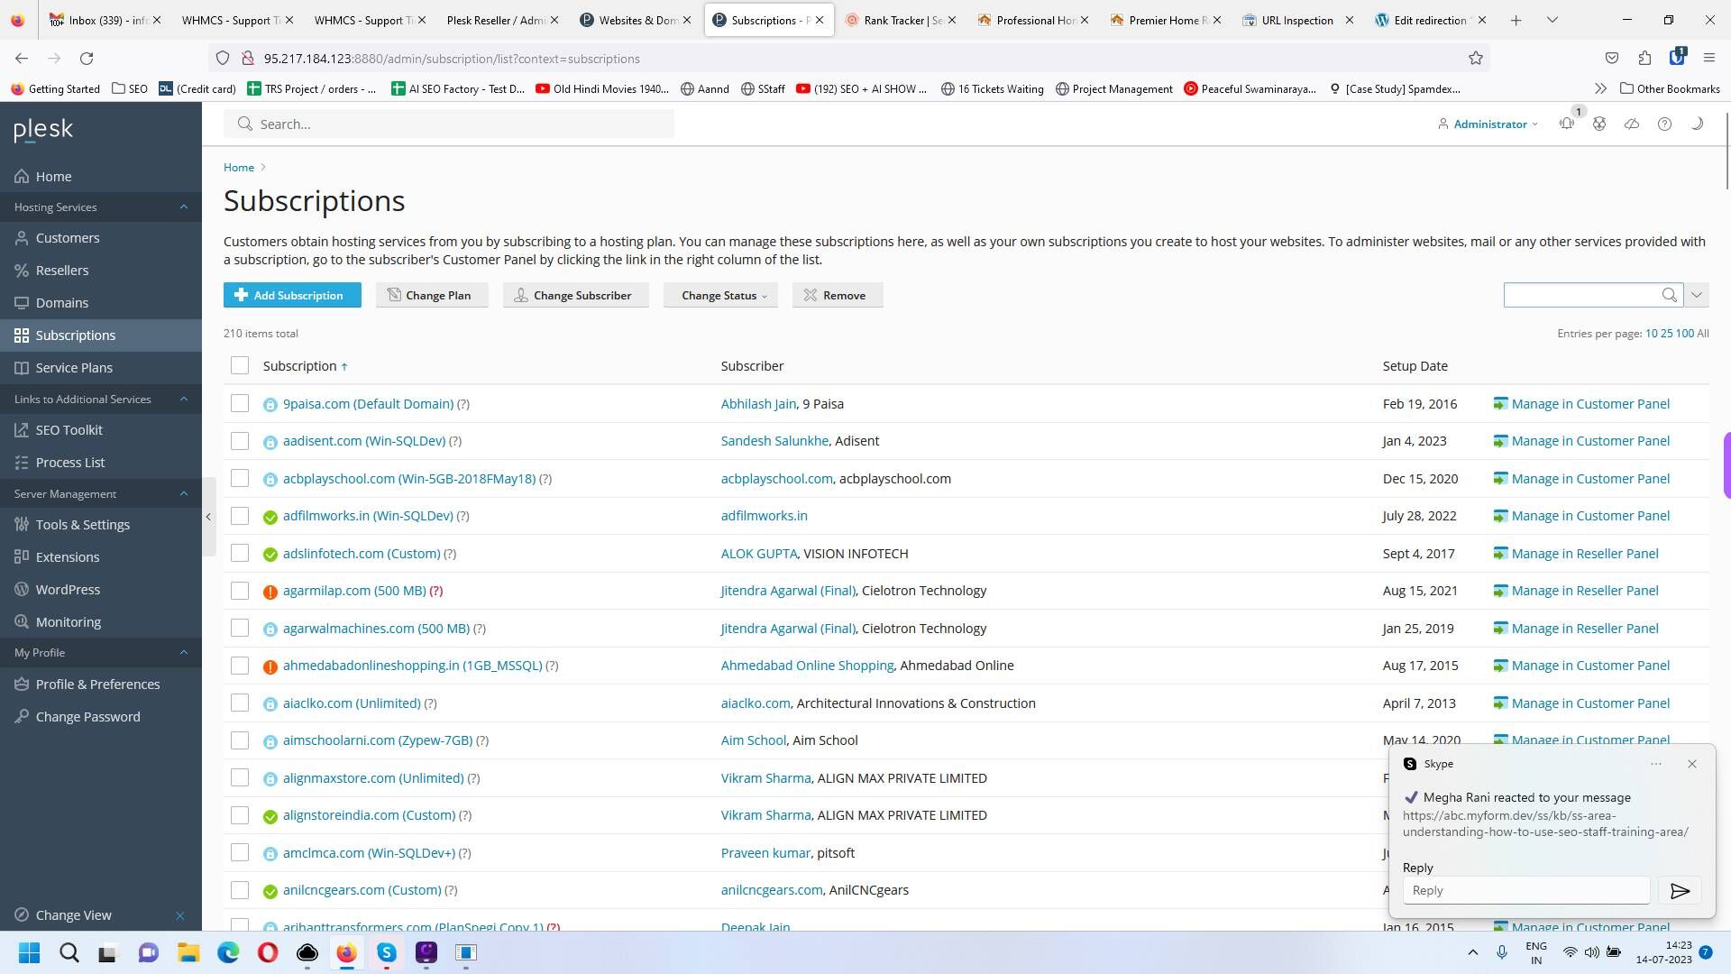Check the 9paisa.com subscription checkbox
The width and height of the screenshot is (1731, 974).
tap(239, 403)
